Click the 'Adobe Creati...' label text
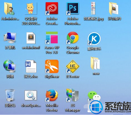131x115 pixels. click(52, 21)
